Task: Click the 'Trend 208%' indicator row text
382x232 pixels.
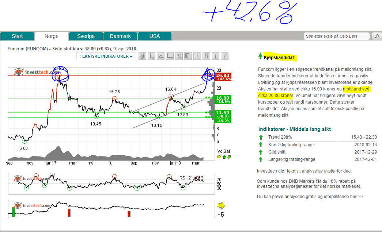Action: click(280, 137)
